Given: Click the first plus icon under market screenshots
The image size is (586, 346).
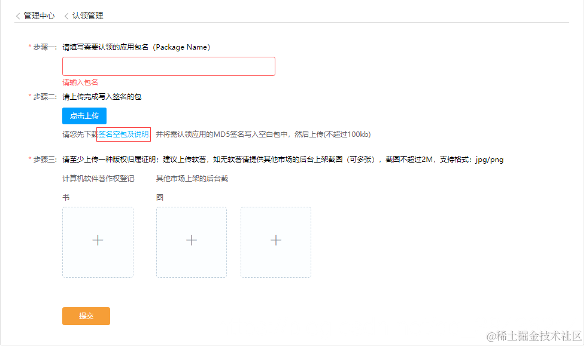Looking at the screenshot, I should pyautogui.click(x=191, y=241).
